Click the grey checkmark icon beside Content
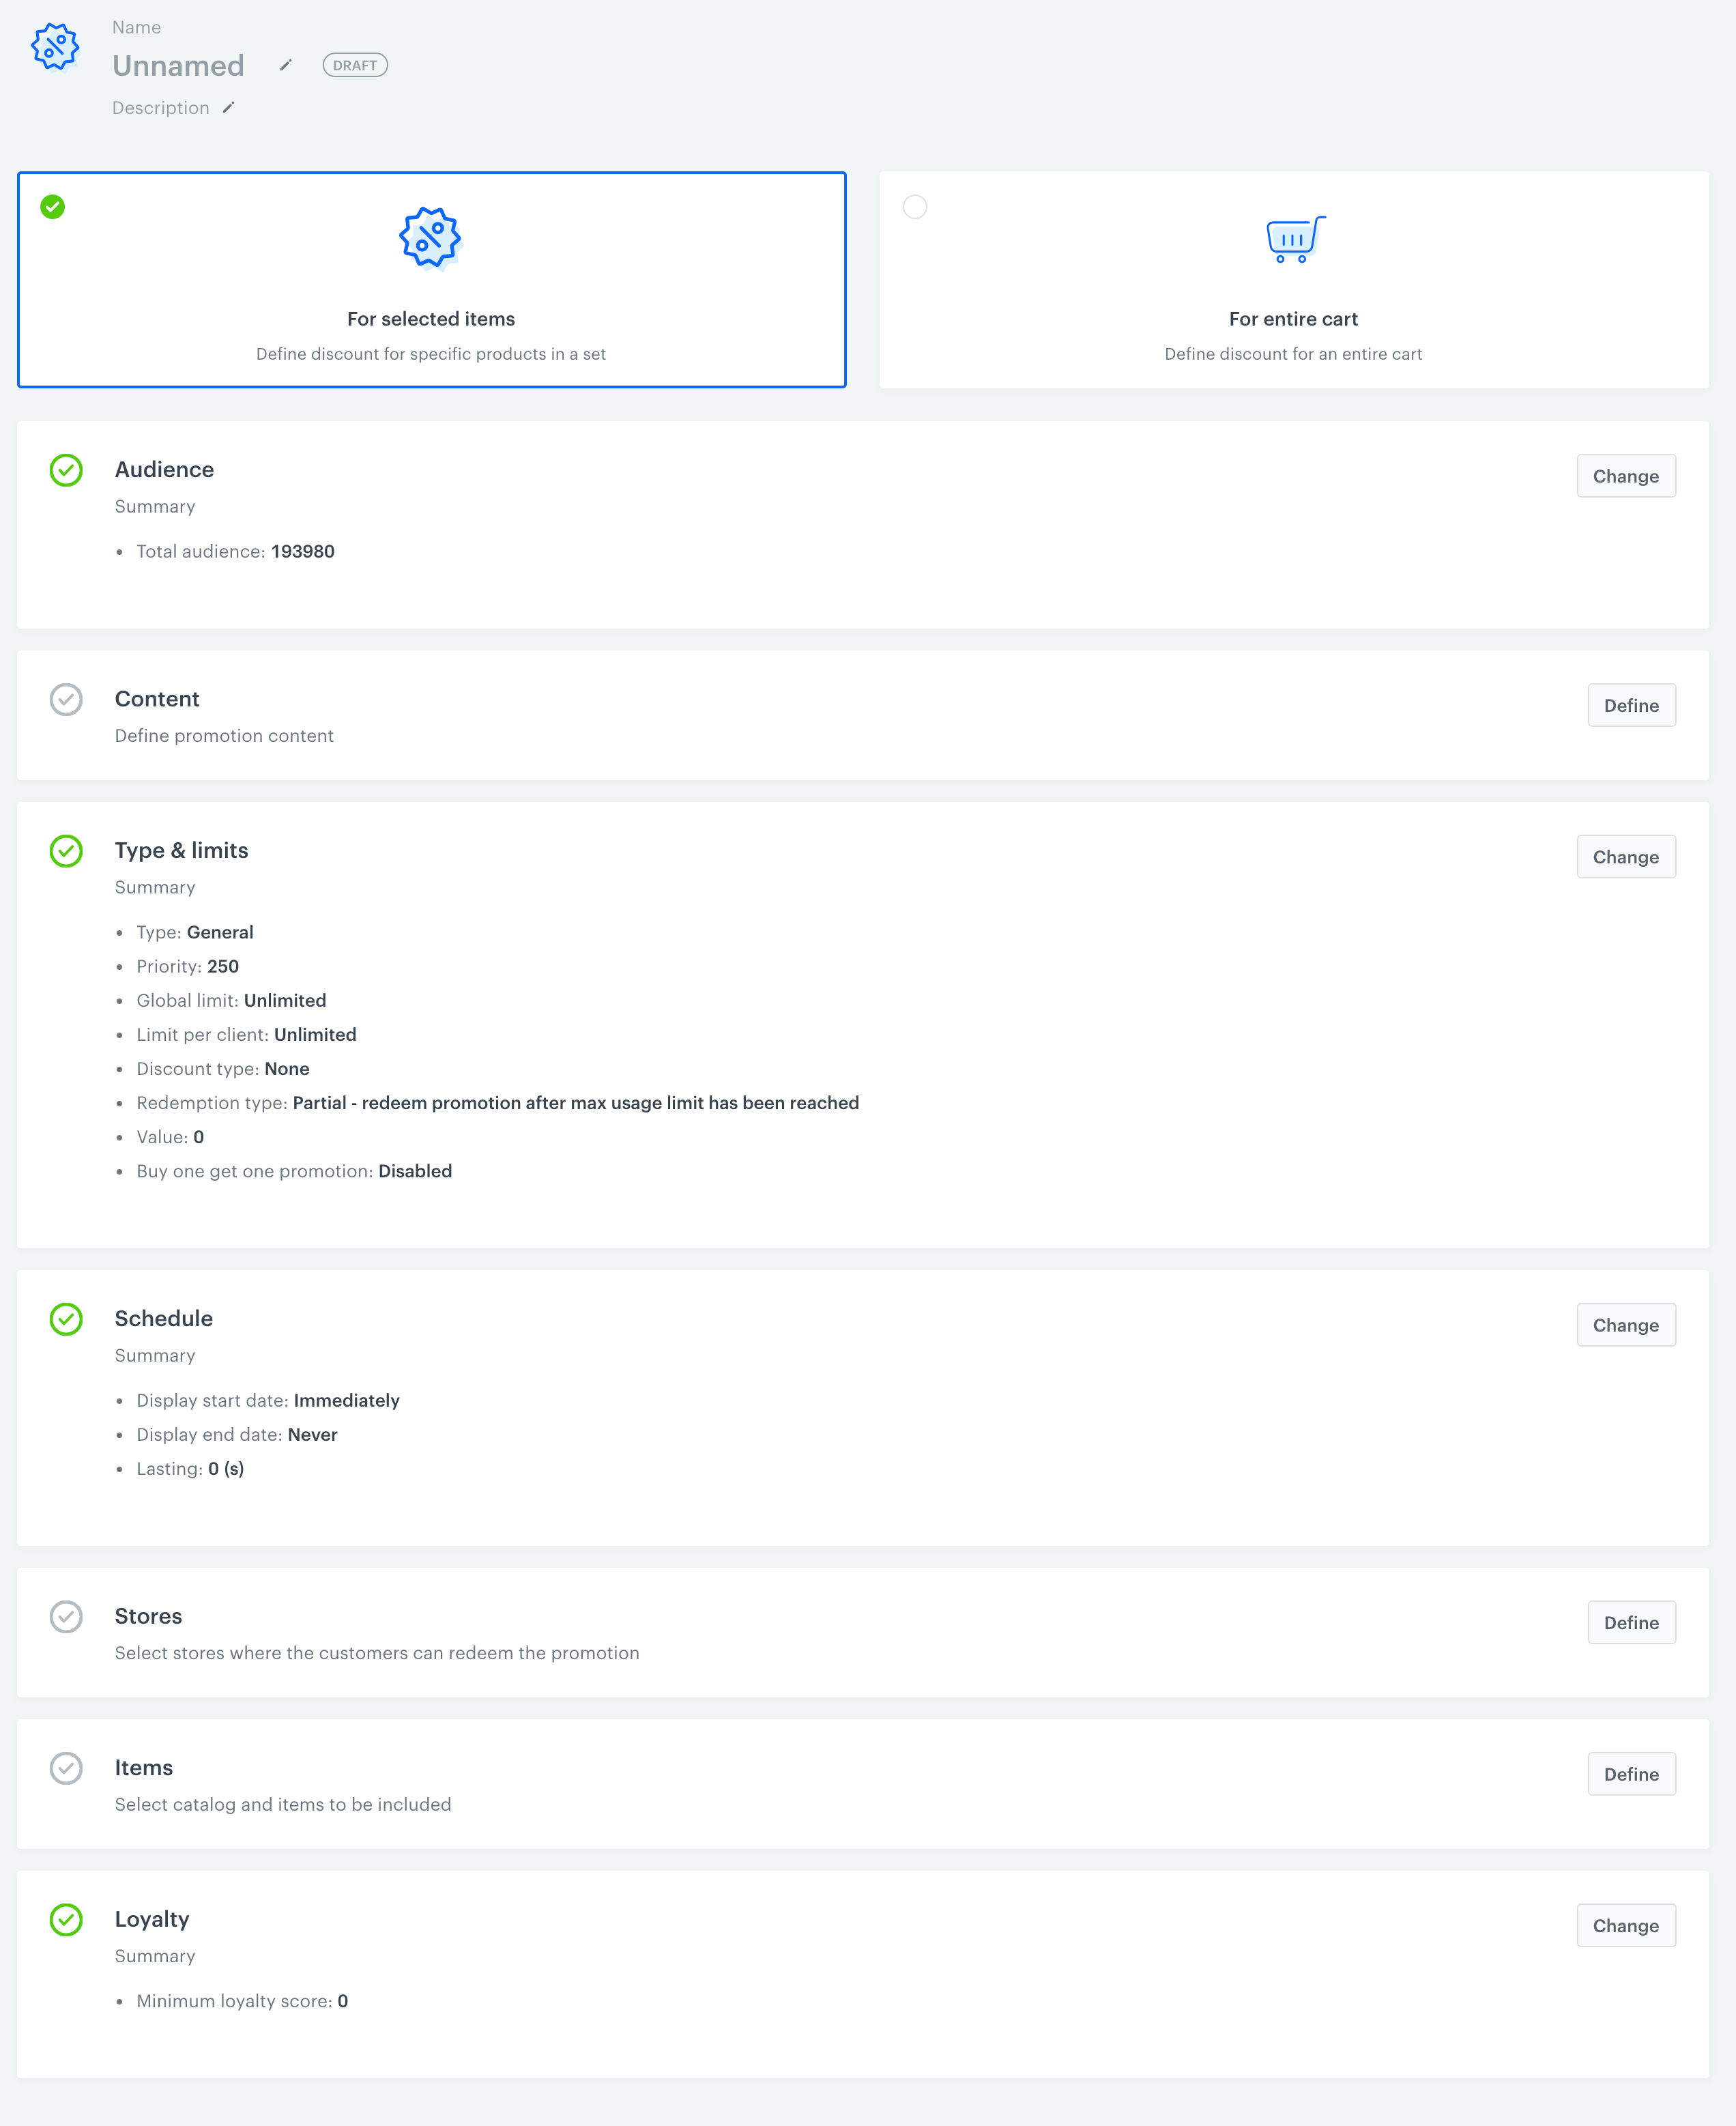The image size is (1736, 2126). [66, 699]
